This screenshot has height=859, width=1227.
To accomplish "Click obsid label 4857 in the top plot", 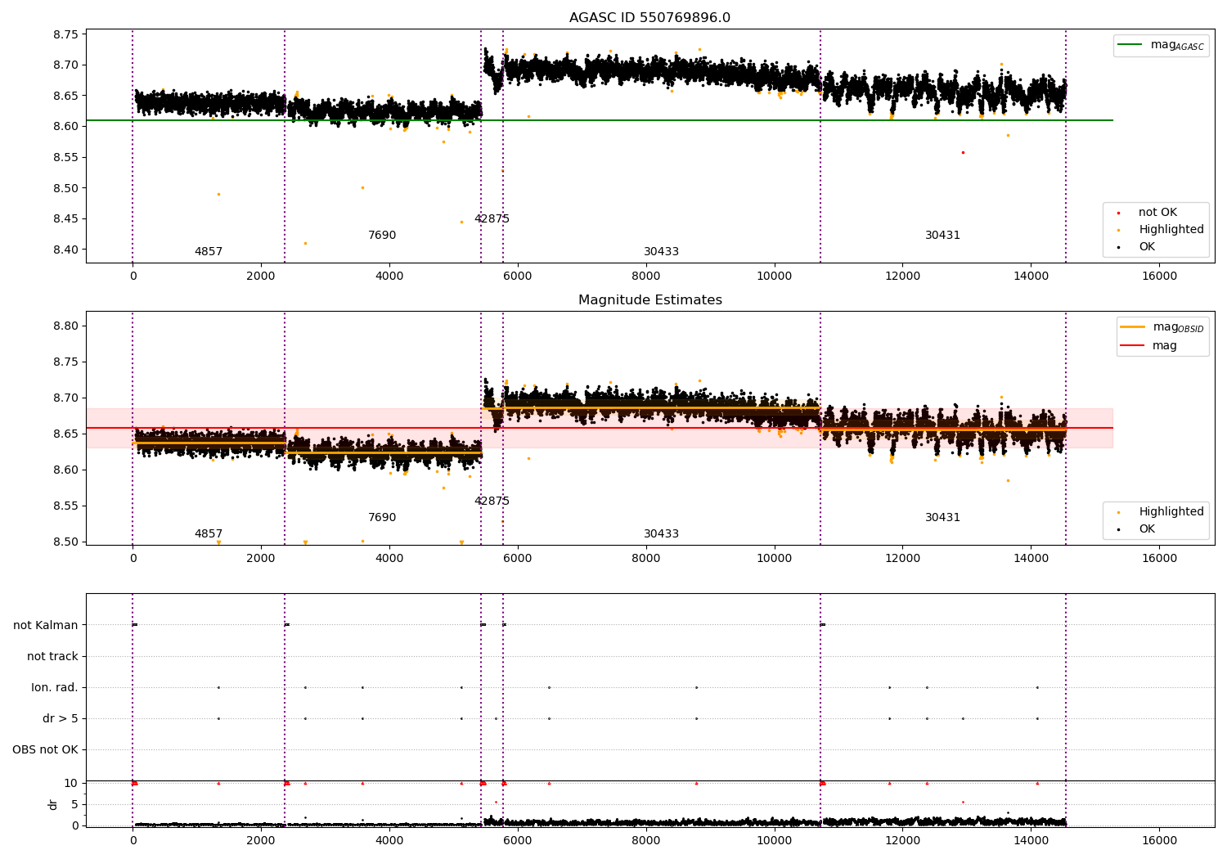I will [209, 252].
